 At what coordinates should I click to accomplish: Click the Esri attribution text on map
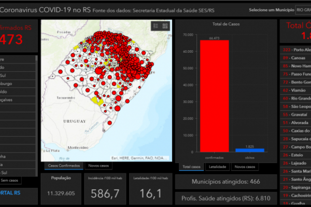coord(139,158)
